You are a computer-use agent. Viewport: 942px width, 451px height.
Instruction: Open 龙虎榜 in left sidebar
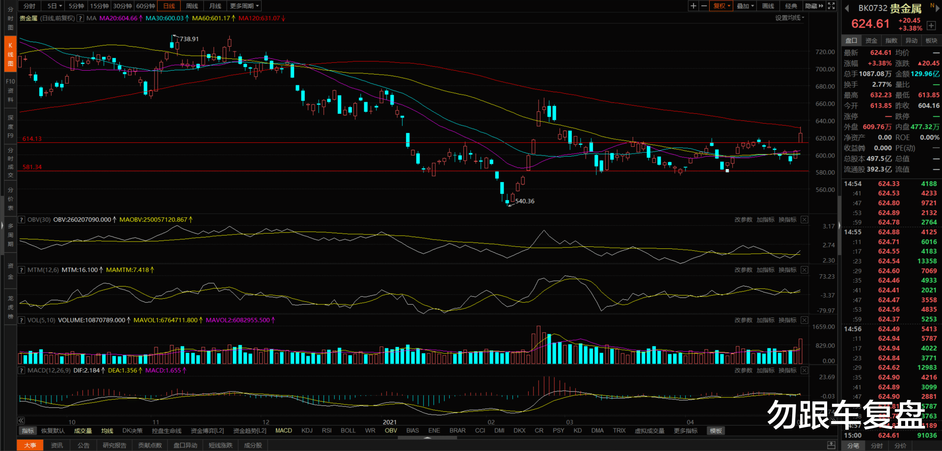point(10,307)
